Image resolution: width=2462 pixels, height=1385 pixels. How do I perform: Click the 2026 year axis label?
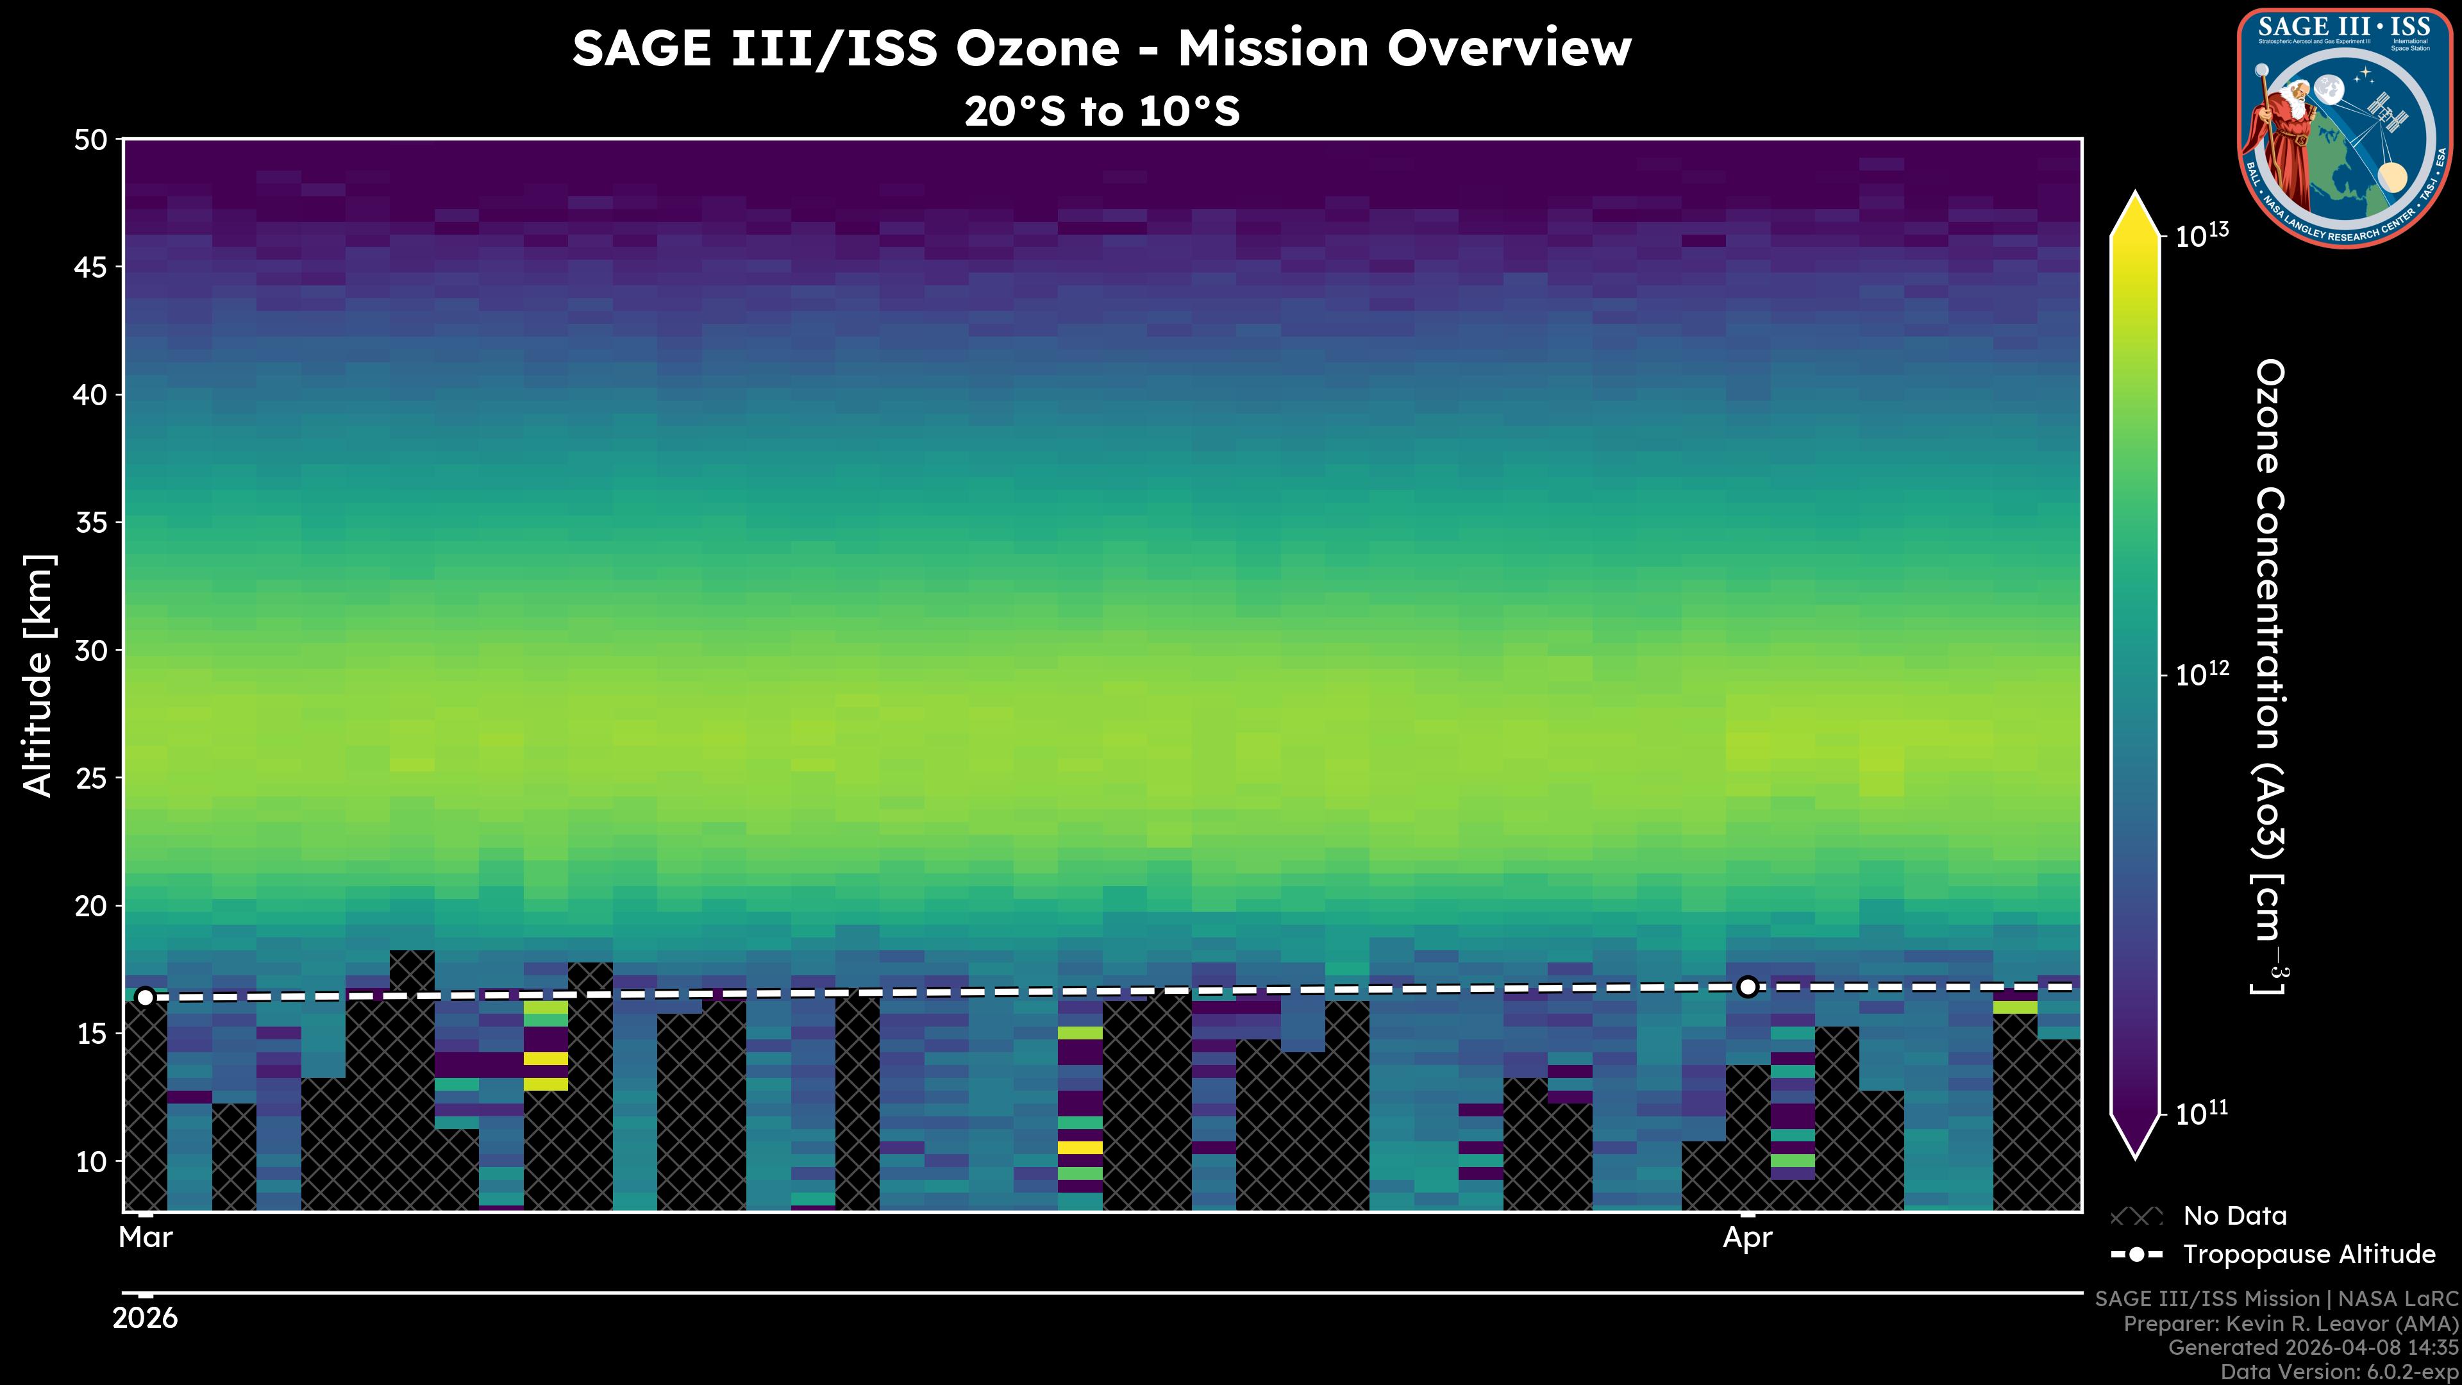(146, 1318)
